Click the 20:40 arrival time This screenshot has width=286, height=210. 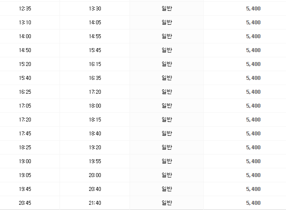(x=94, y=189)
